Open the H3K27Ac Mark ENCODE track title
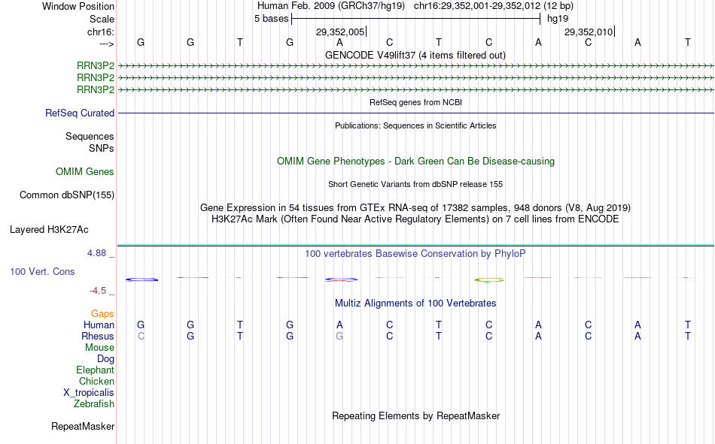Viewport: 715px width, 444px height. [415, 219]
